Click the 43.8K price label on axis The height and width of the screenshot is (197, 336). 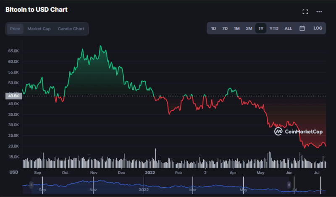pos(13,96)
